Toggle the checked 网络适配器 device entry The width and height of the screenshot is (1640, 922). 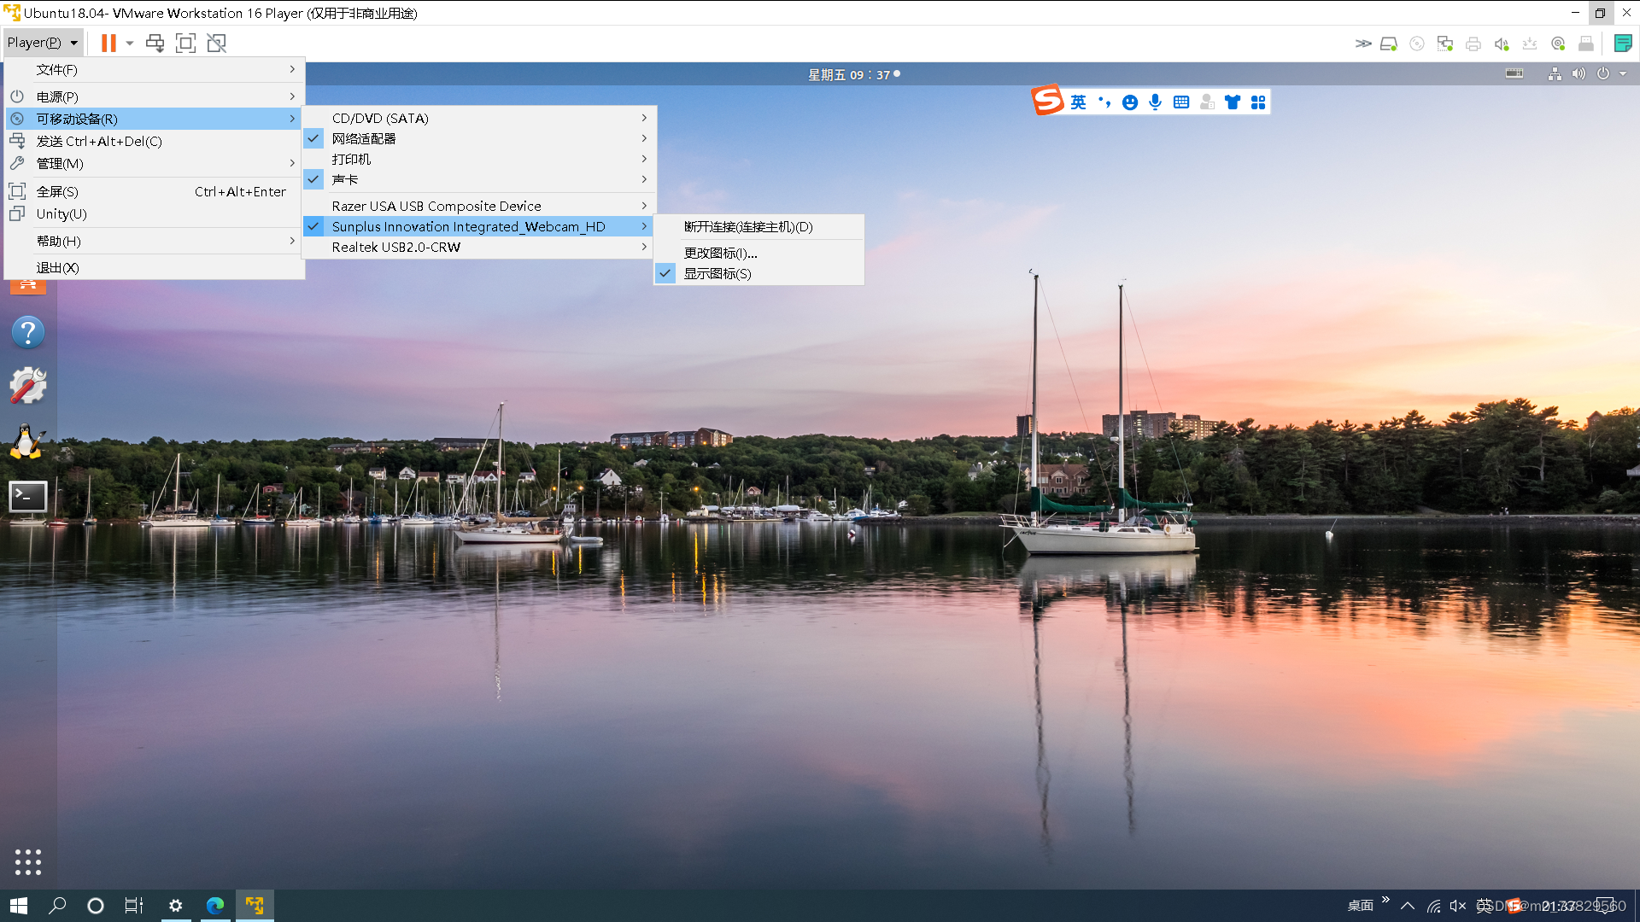pyautogui.click(x=479, y=138)
